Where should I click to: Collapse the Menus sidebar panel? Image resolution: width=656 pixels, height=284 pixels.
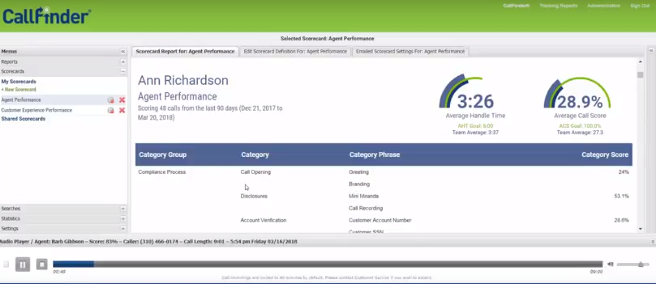coord(123,51)
